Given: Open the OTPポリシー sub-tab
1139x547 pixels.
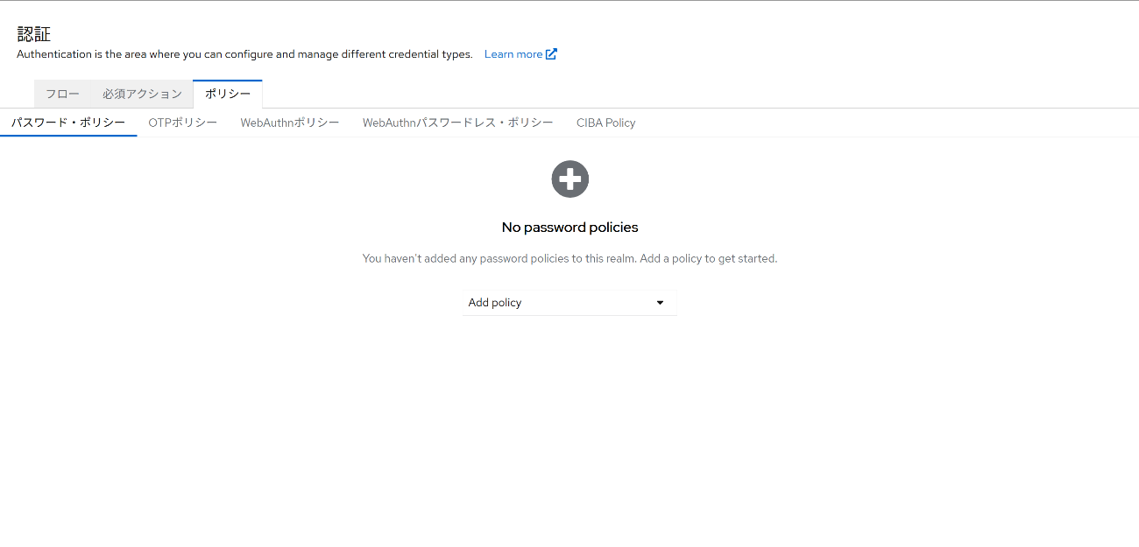Looking at the screenshot, I should (x=182, y=123).
